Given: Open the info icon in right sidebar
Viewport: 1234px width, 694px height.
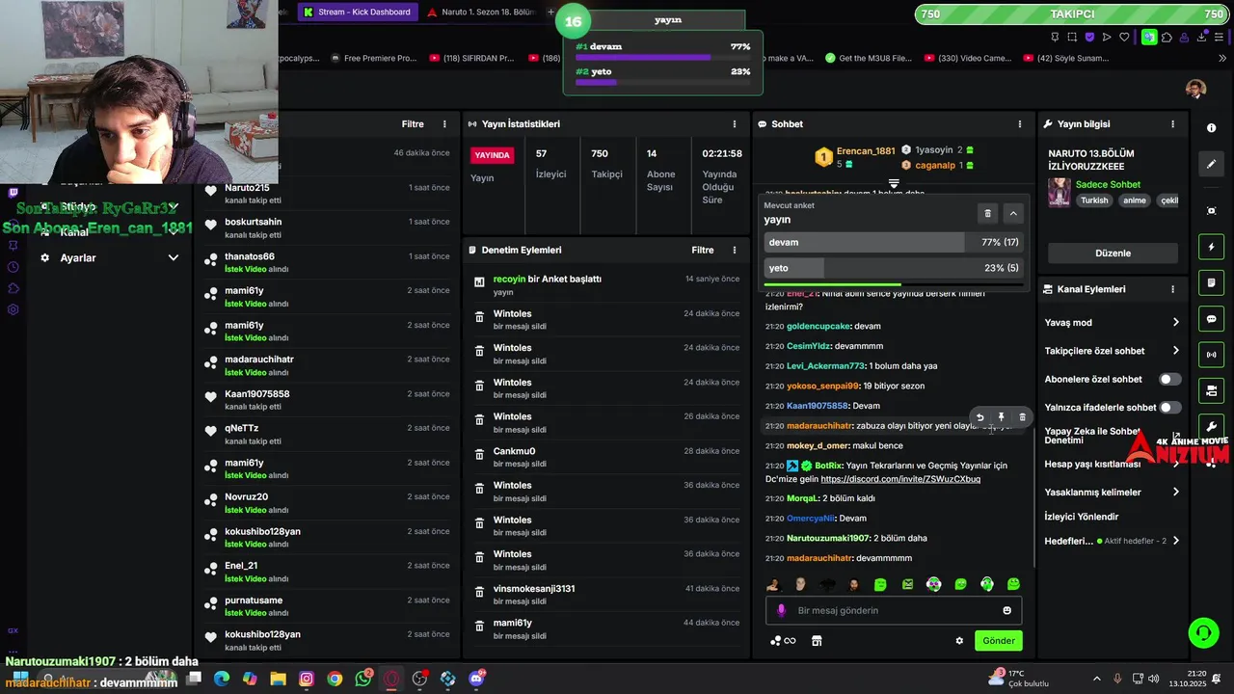Looking at the screenshot, I should [x=1211, y=128].
